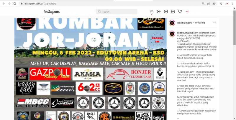Click the MBCC Mercedes Benz Car Community logo

click(33, 103)
